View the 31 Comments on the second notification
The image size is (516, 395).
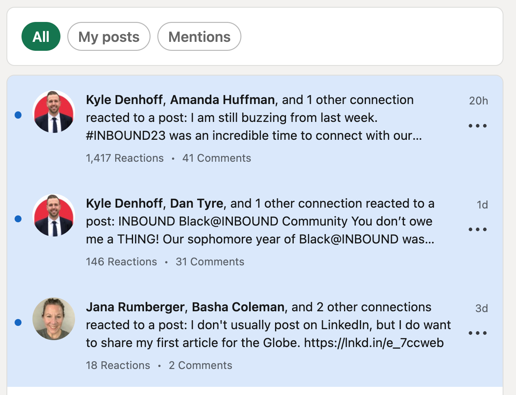tap(211, 262)
